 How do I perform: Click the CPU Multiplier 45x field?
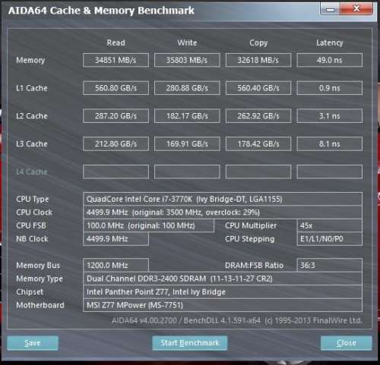point(329,225)
